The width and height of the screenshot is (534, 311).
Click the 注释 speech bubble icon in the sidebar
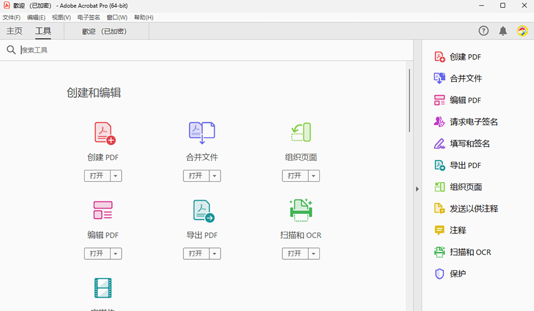pyautogui.click(x=439, y=230)
